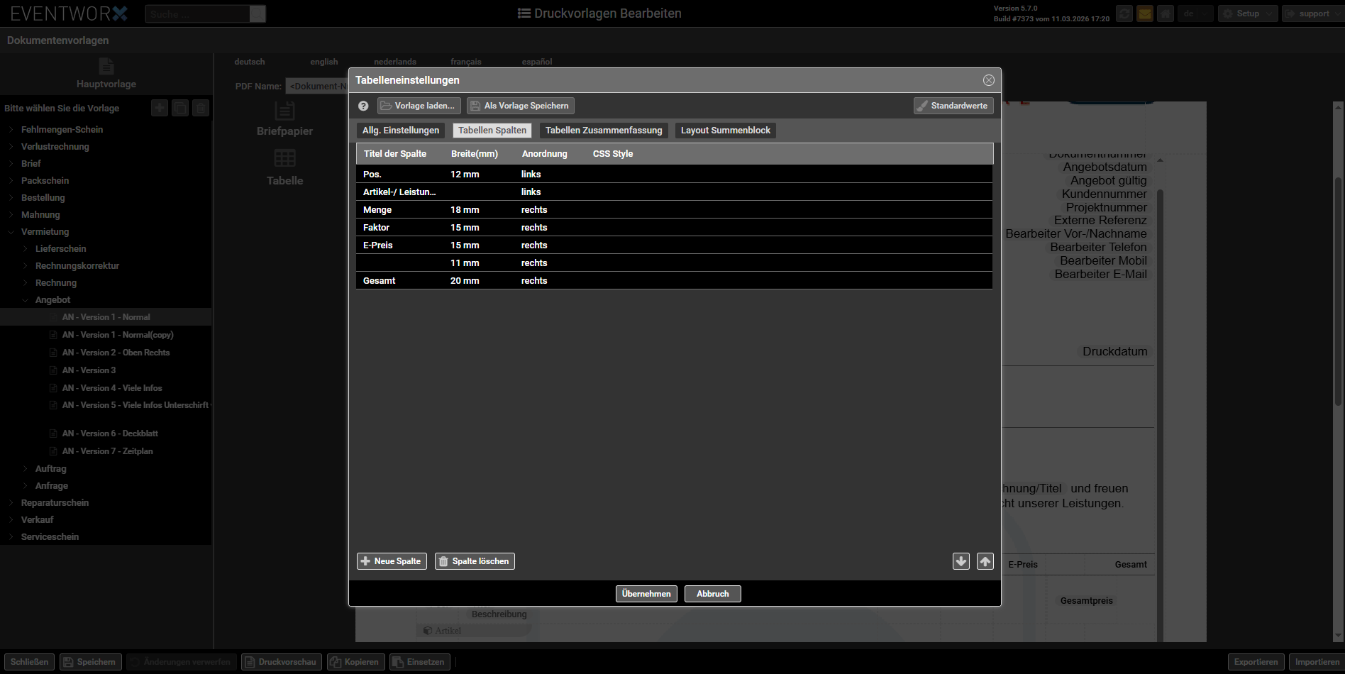Close the Tabelleneinstellungen dialog with X icon
The image size is (1345, 674).
click(x=988, y=80)
